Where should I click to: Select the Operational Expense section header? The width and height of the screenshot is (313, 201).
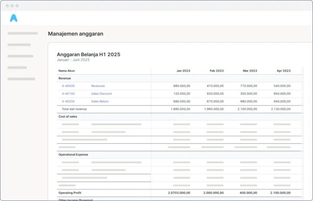click(x=73, y=155)
